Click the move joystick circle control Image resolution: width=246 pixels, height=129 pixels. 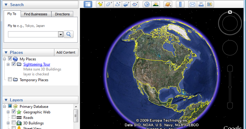point(230,48)
